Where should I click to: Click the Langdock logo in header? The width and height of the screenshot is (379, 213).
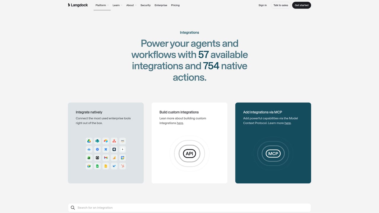pyautogui.click(x=78, y=5)
